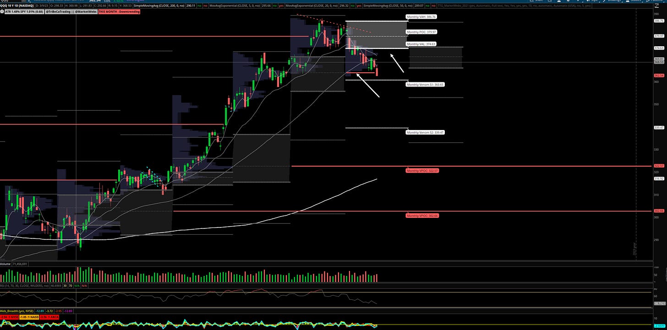Click the -3.72 Web_Breadth value
Screen dimensions: 667x330
[49, 311]
